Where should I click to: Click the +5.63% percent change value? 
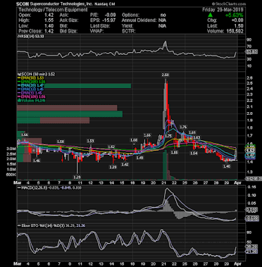(234, 15)
